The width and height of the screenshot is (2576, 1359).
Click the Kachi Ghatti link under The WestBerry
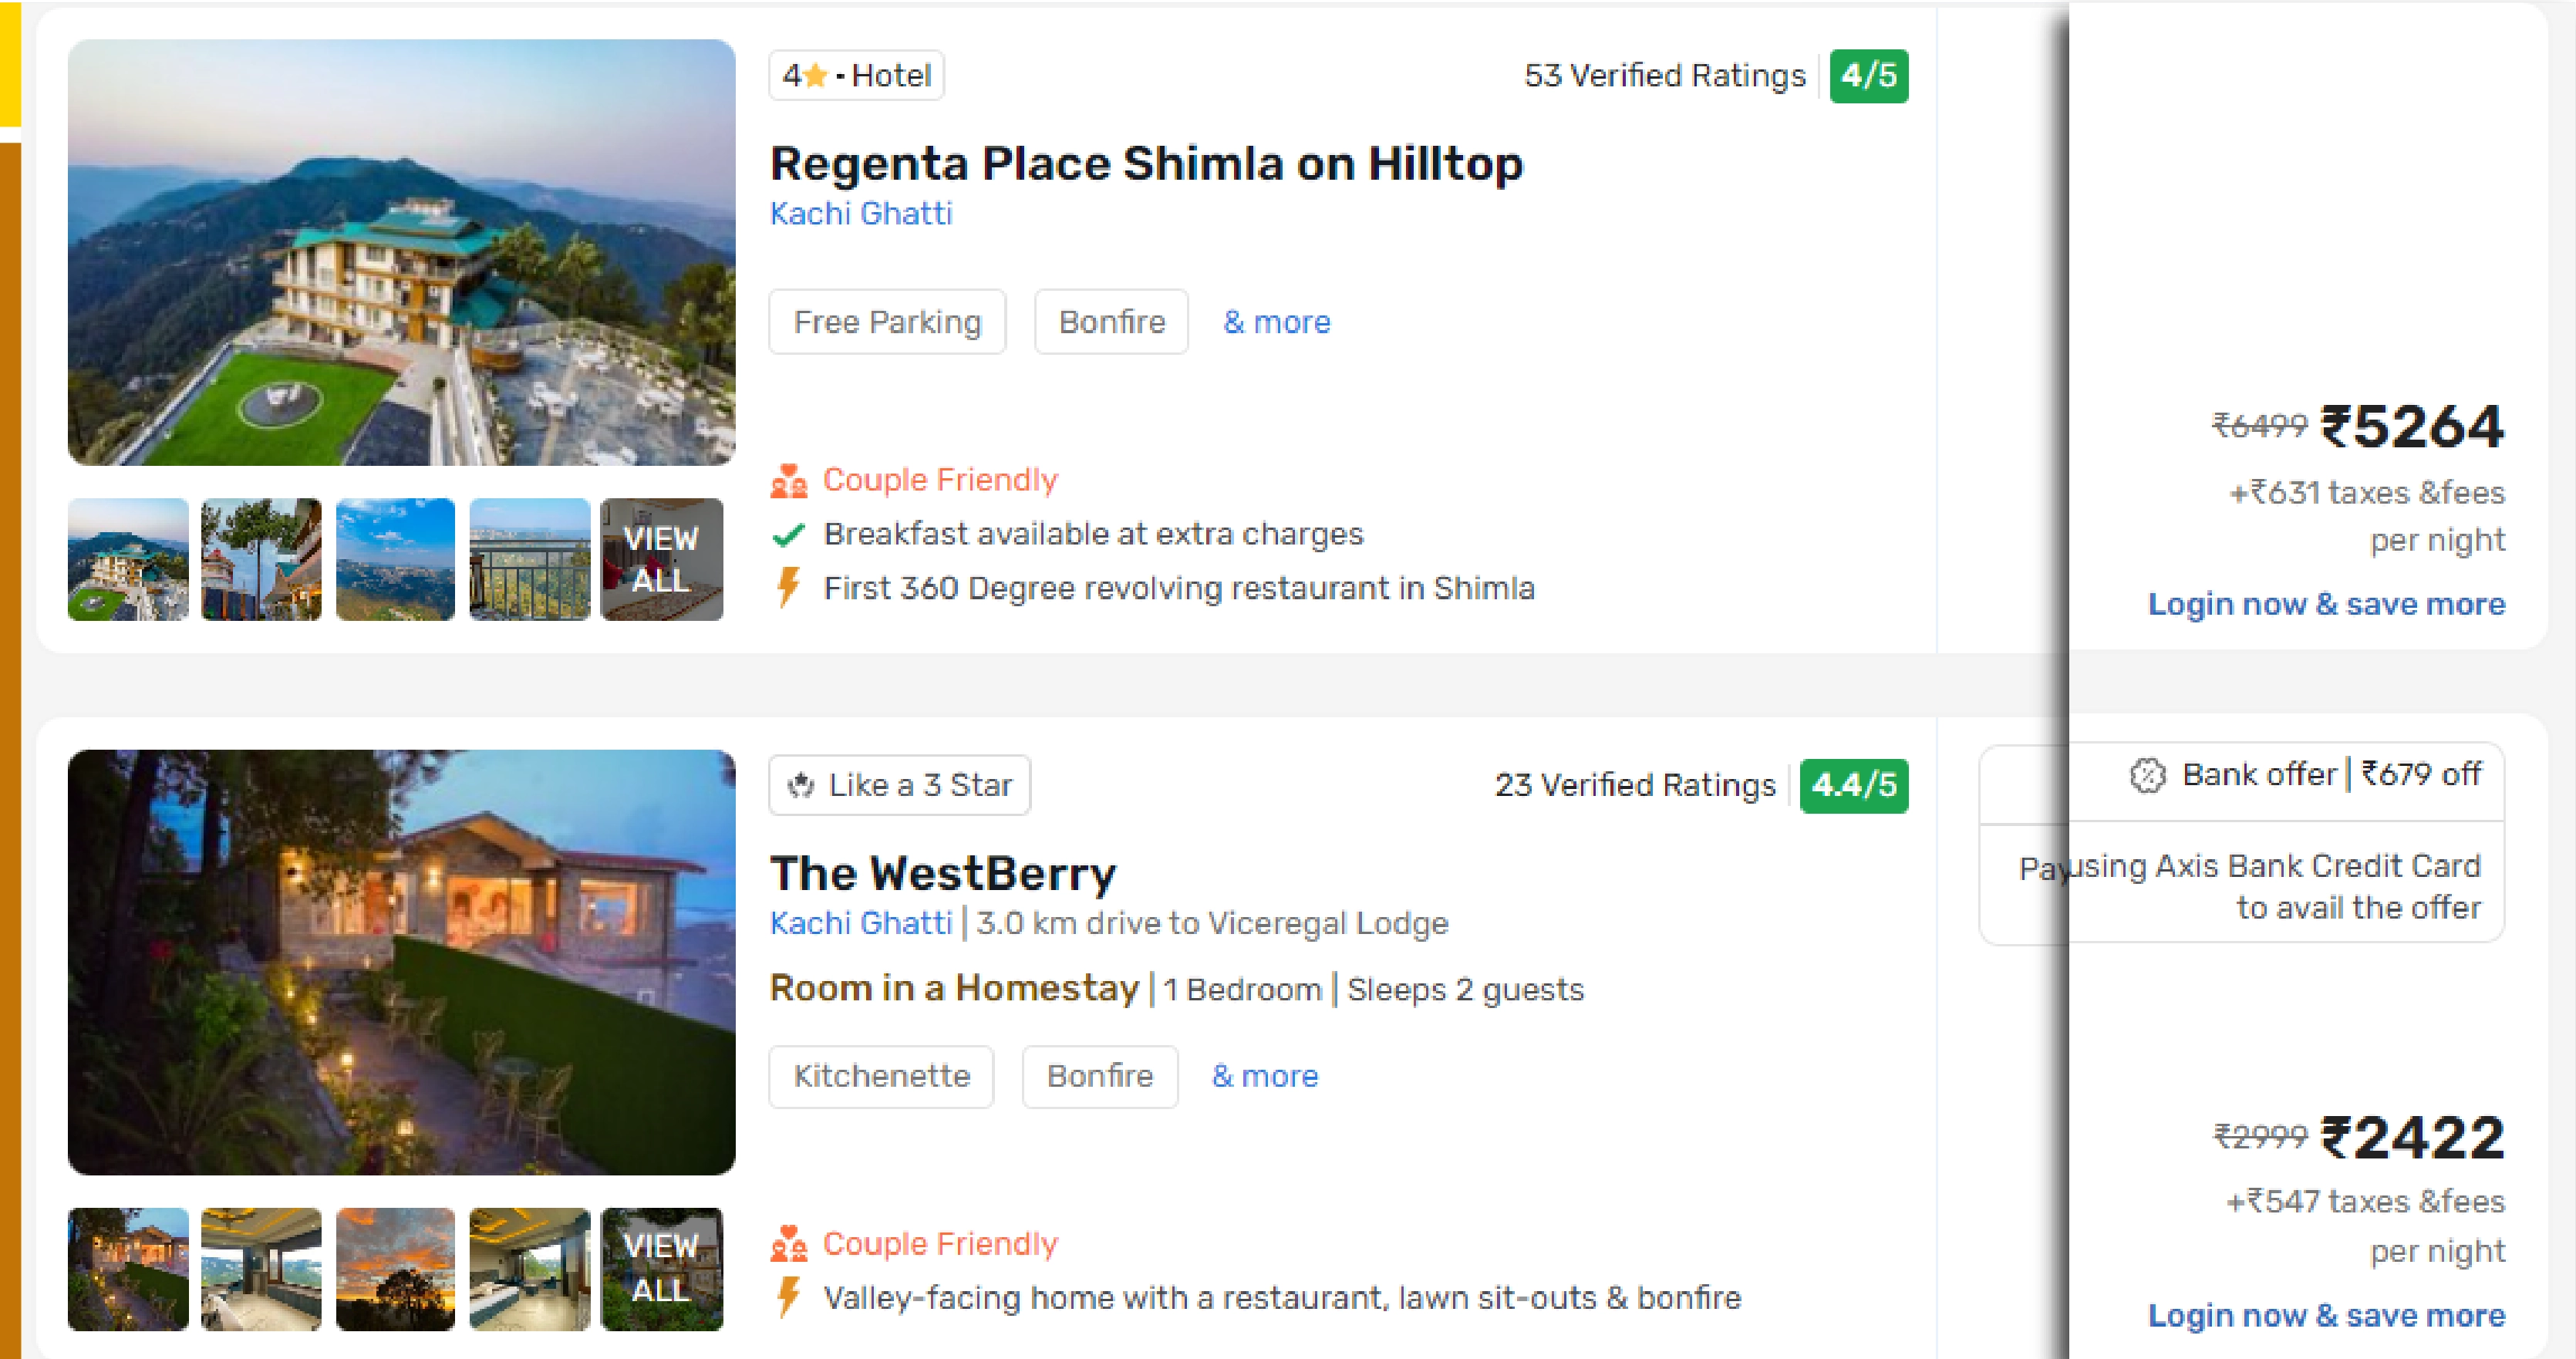[860, 923]
